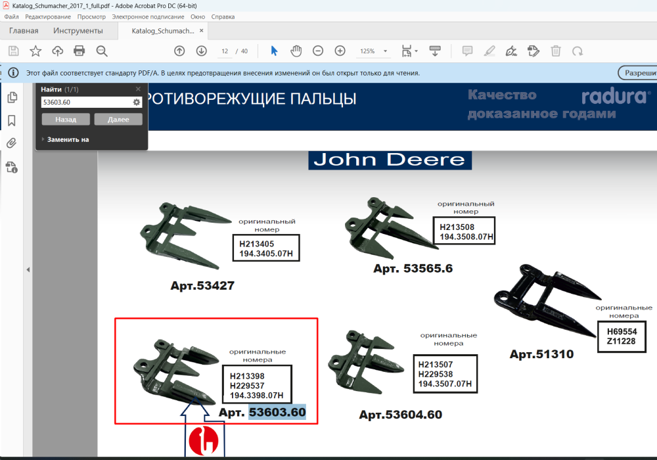Viewport: 657px width, 460px height.
Task: Click the PDF/A info icon
Action: [x=13, y=73]
